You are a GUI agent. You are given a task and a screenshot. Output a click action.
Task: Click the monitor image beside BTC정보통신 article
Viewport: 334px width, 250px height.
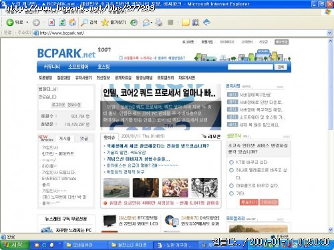(x=110, y=221)
